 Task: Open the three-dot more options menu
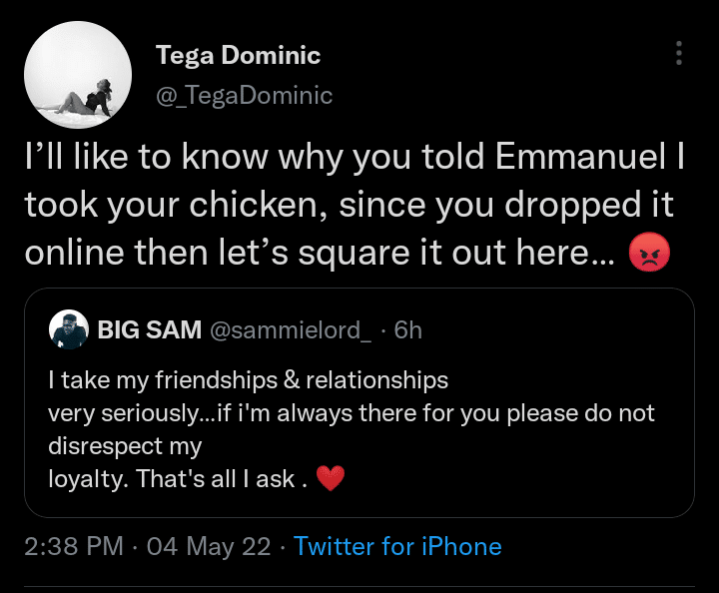pyautogui.click(x=679, y=54)
